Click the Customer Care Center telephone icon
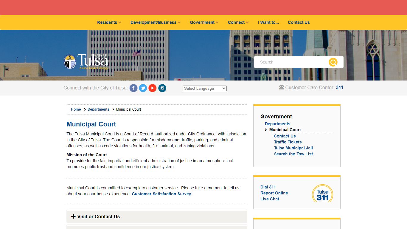The height and width of the screenshot is (229, 407). 282,87
